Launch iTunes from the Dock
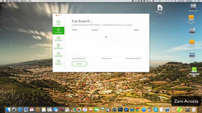Image resolution: width=202 pixels, height=113 pixels. click(85, 110)
